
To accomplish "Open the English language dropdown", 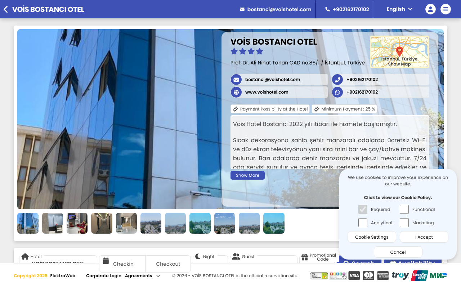I will [x=399, y=9].
